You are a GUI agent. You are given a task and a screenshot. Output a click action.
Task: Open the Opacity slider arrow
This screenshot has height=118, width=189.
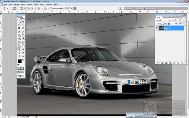184,20
